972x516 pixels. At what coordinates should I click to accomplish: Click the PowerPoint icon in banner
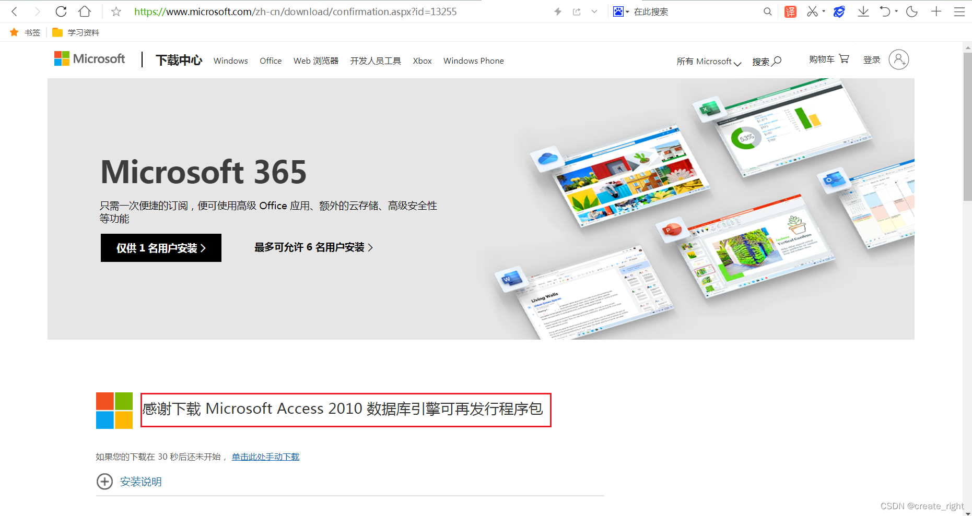[x=672, y=230]
